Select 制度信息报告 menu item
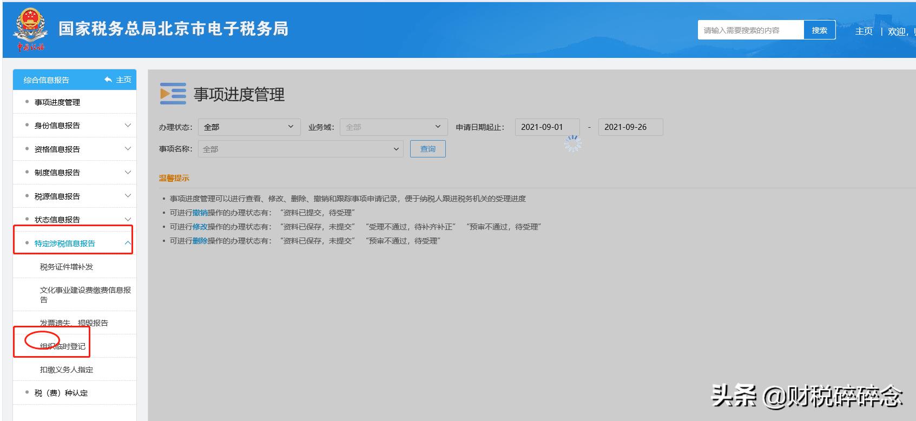 [57, 173]
